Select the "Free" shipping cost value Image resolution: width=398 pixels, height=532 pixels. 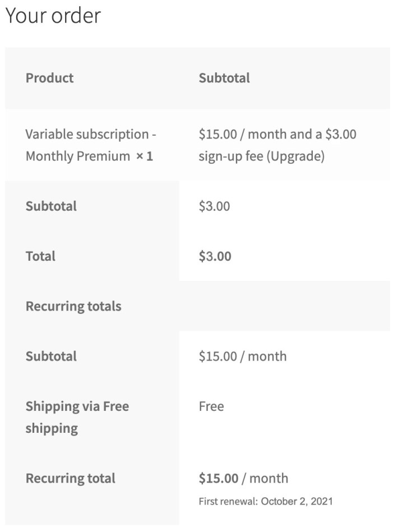click(211, 406)
